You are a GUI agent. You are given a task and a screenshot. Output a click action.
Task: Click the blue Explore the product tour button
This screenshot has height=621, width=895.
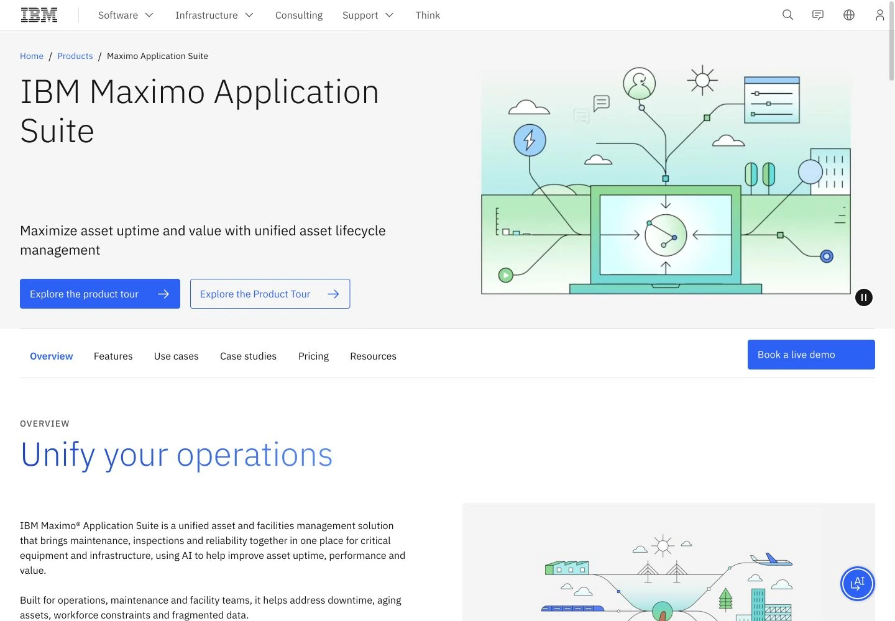click(100, 294)
